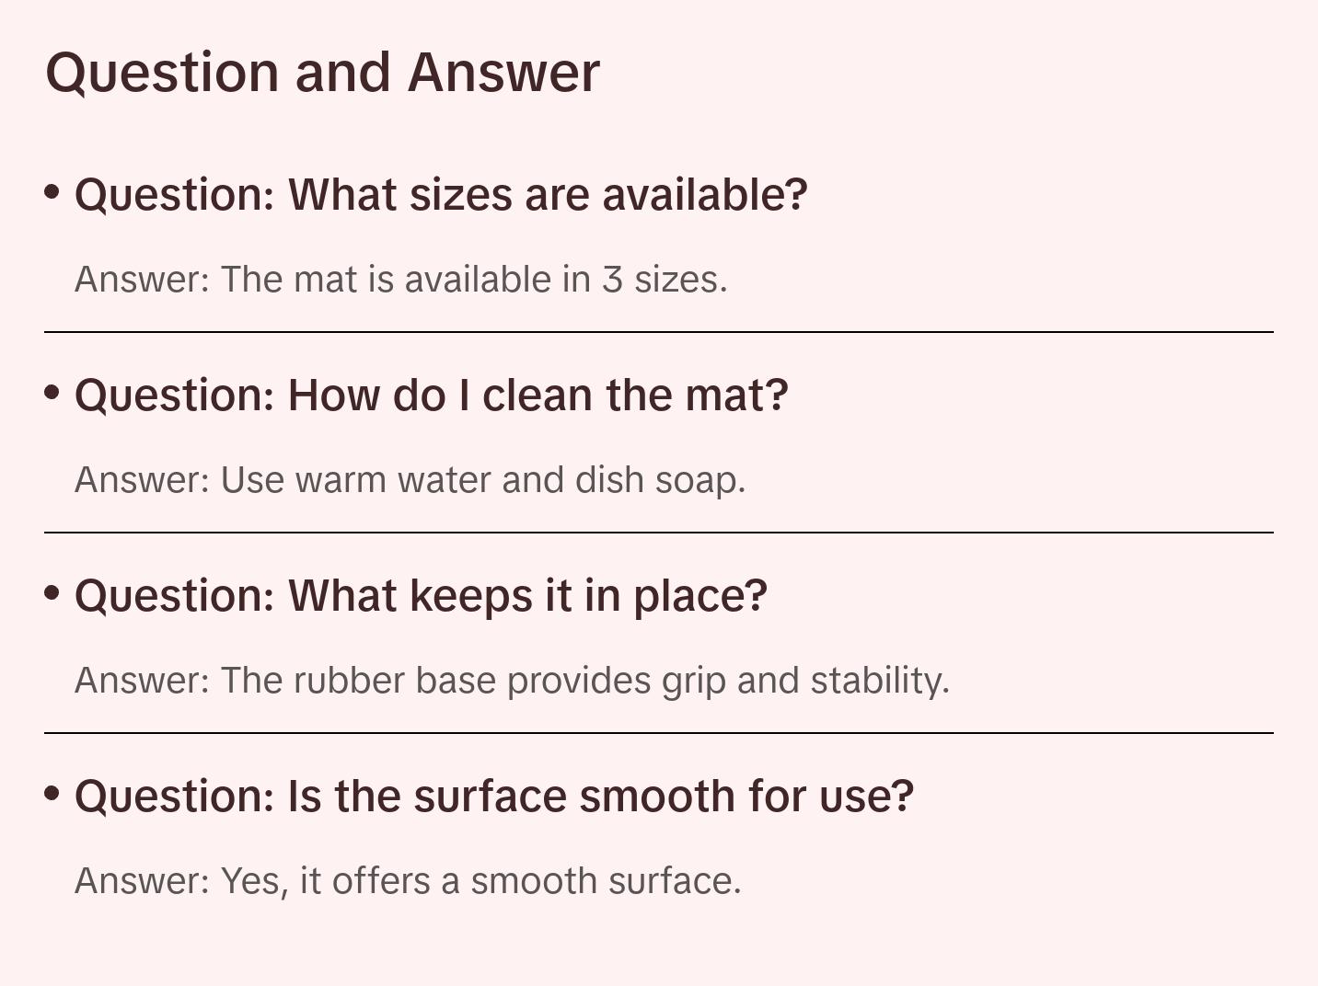The width and height of the screenshot is (1318, 986).
Task: Click the bullet before the sizes question
Action: [x=52, y=192]
